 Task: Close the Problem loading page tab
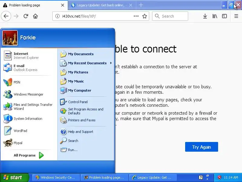63,5
